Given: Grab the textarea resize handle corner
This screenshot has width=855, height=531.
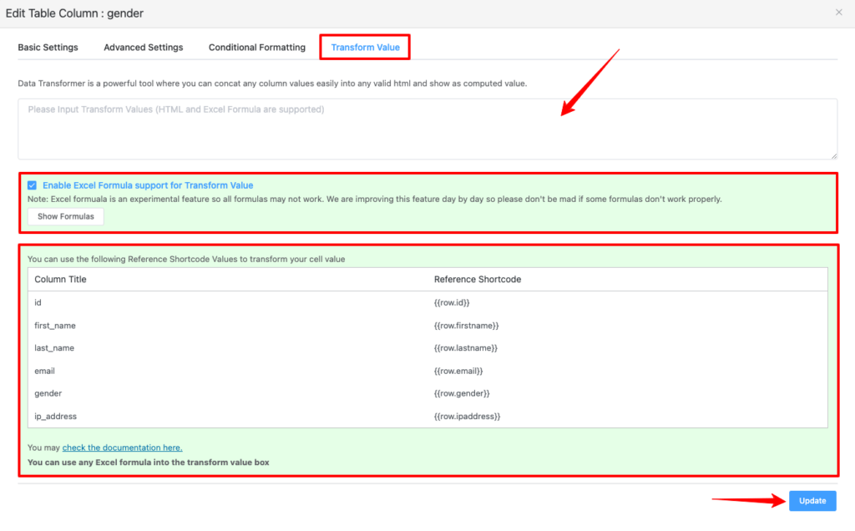Looking at the screenshot, I should tap(833, 155).
